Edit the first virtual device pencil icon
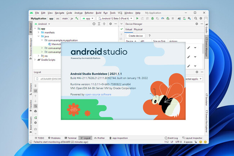The height and width of the screenshot is (156, 234). 189,48
